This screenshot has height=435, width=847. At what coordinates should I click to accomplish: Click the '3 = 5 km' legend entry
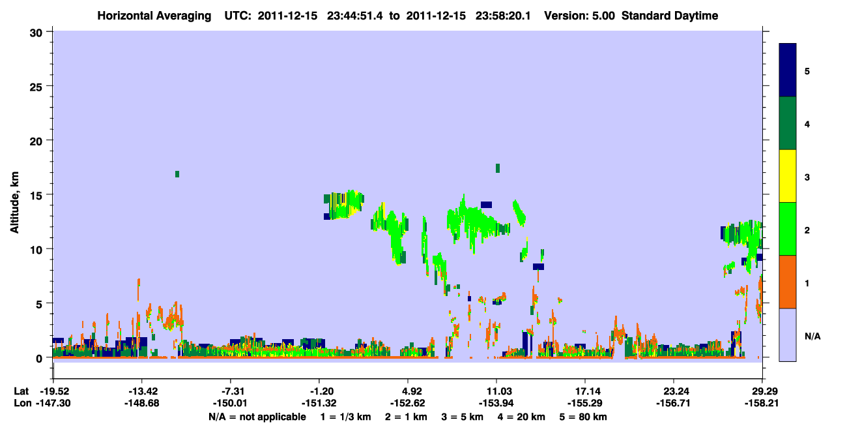(x=463, y=417)
